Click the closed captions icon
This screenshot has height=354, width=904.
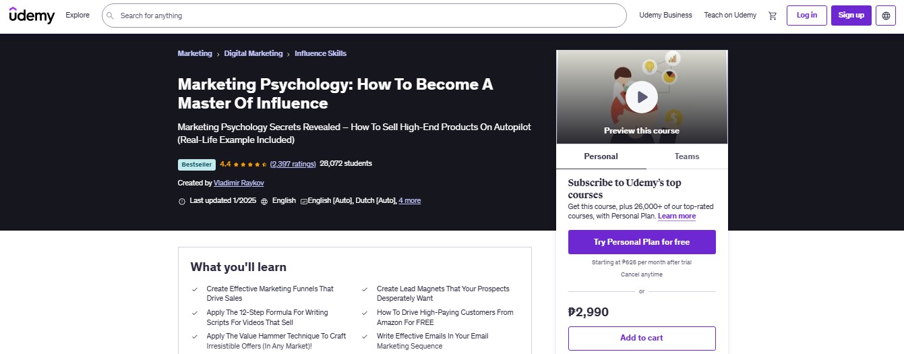click(303, 202)
